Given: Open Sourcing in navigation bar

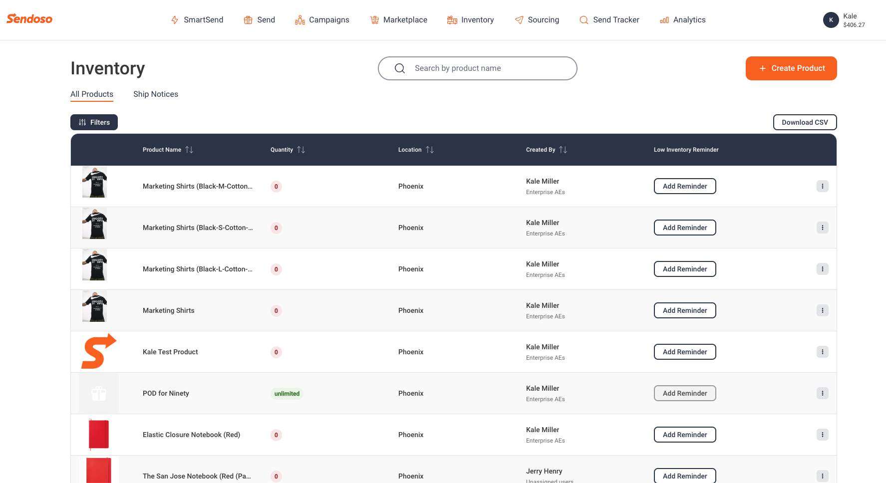Looking at the screenshot, I should pos(537,20).
